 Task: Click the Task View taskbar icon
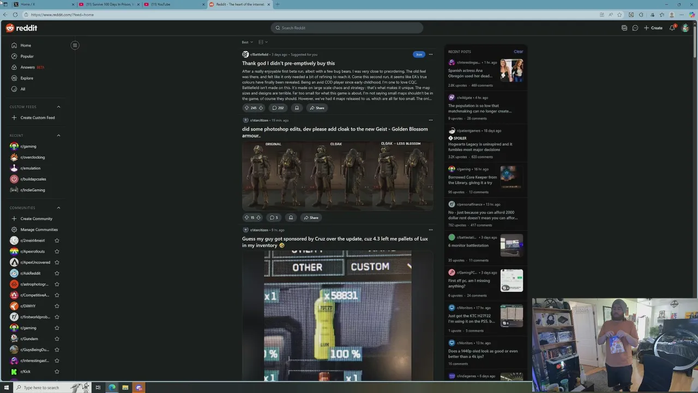(98, 388)
